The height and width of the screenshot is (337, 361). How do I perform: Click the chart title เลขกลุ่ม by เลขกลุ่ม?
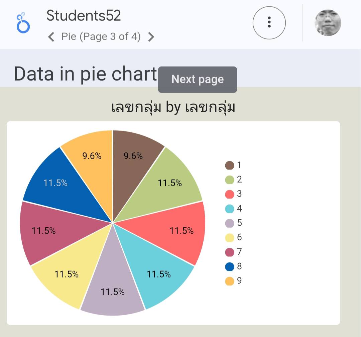click(x=173, y=108)
